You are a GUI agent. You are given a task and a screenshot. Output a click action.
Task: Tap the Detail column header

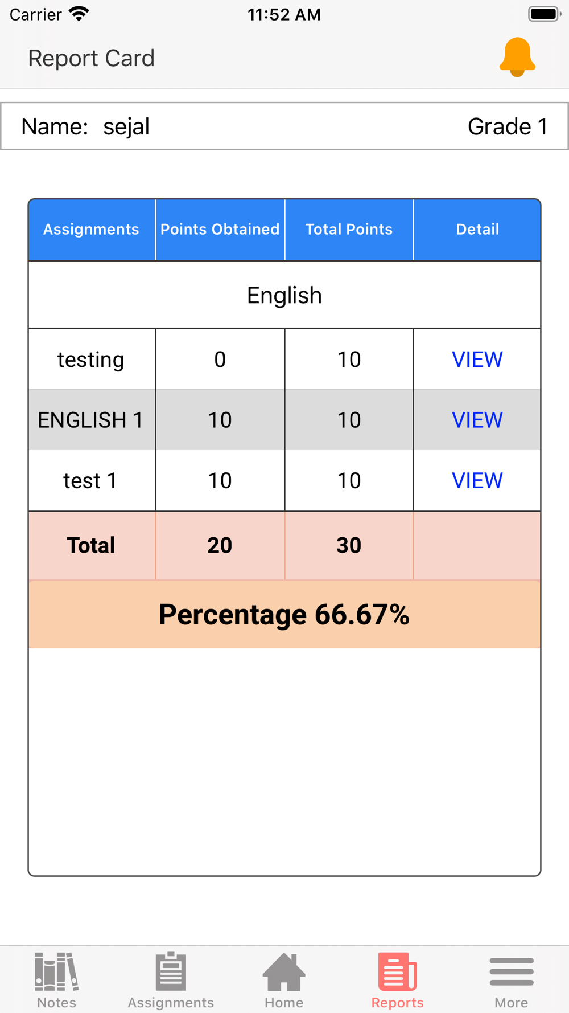click(x=477, y=230)
